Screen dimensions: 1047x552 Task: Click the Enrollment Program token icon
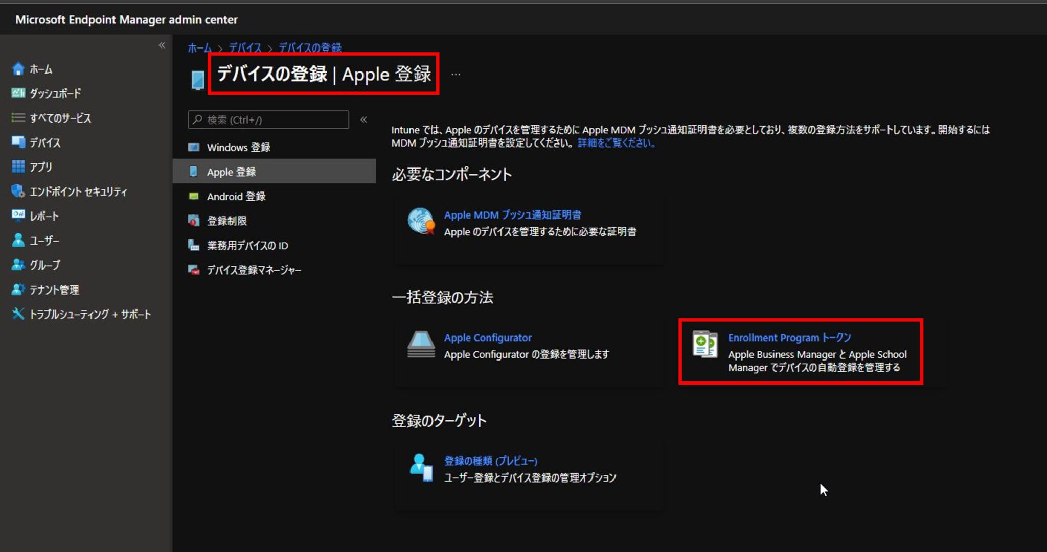coord(705,344)
